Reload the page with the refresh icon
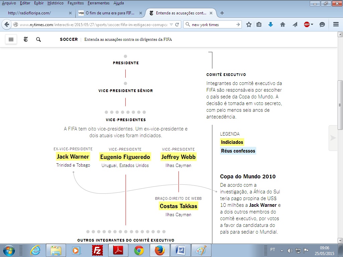Image resolution: width=343 pixels, height=257 pixels. [x=177, y=24]
